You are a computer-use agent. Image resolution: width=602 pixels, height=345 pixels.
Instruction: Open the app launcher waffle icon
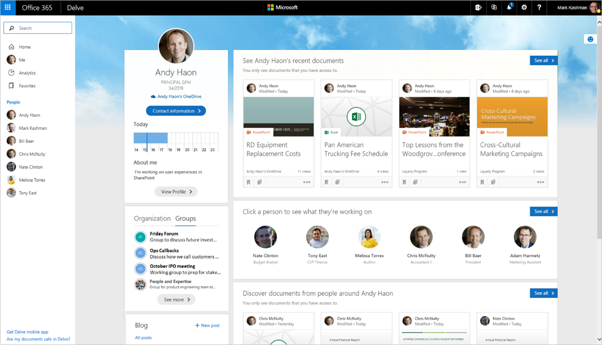point(7,8)
